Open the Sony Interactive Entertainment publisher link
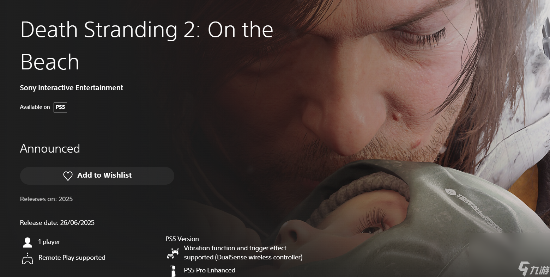 point(72,88)
